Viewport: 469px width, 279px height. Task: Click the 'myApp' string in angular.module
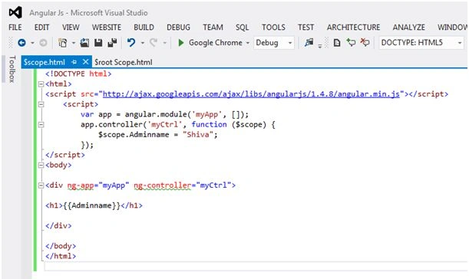coord(206,114)
